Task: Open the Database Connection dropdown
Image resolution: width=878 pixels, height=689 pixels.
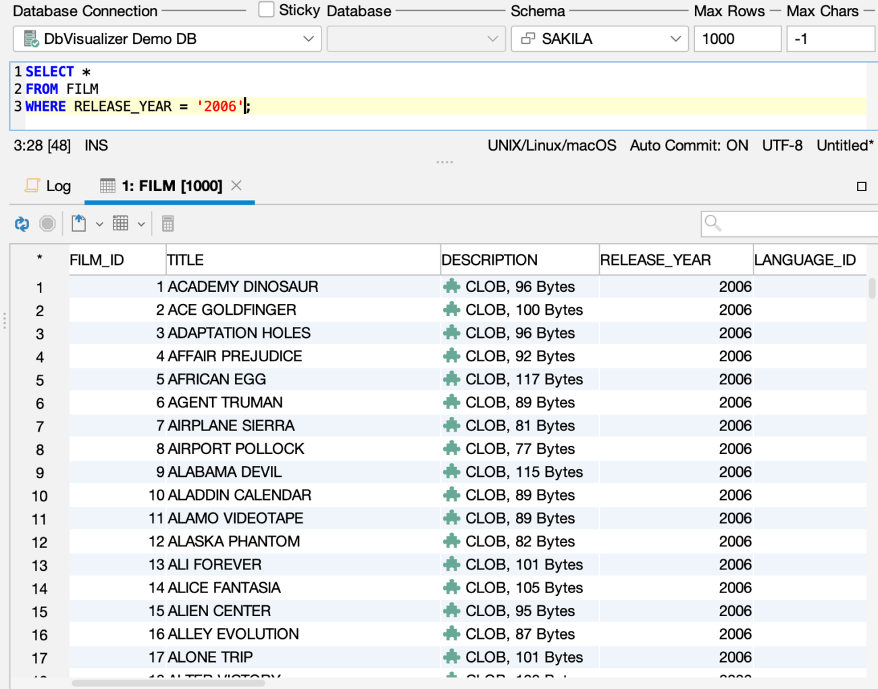Action: pyautogui.click(x=309, y=39)
